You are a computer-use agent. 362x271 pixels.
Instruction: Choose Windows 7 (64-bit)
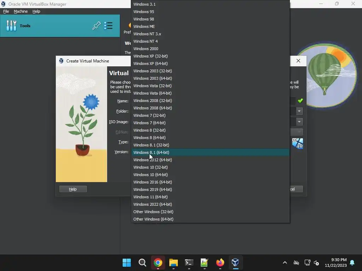(210, 123)
